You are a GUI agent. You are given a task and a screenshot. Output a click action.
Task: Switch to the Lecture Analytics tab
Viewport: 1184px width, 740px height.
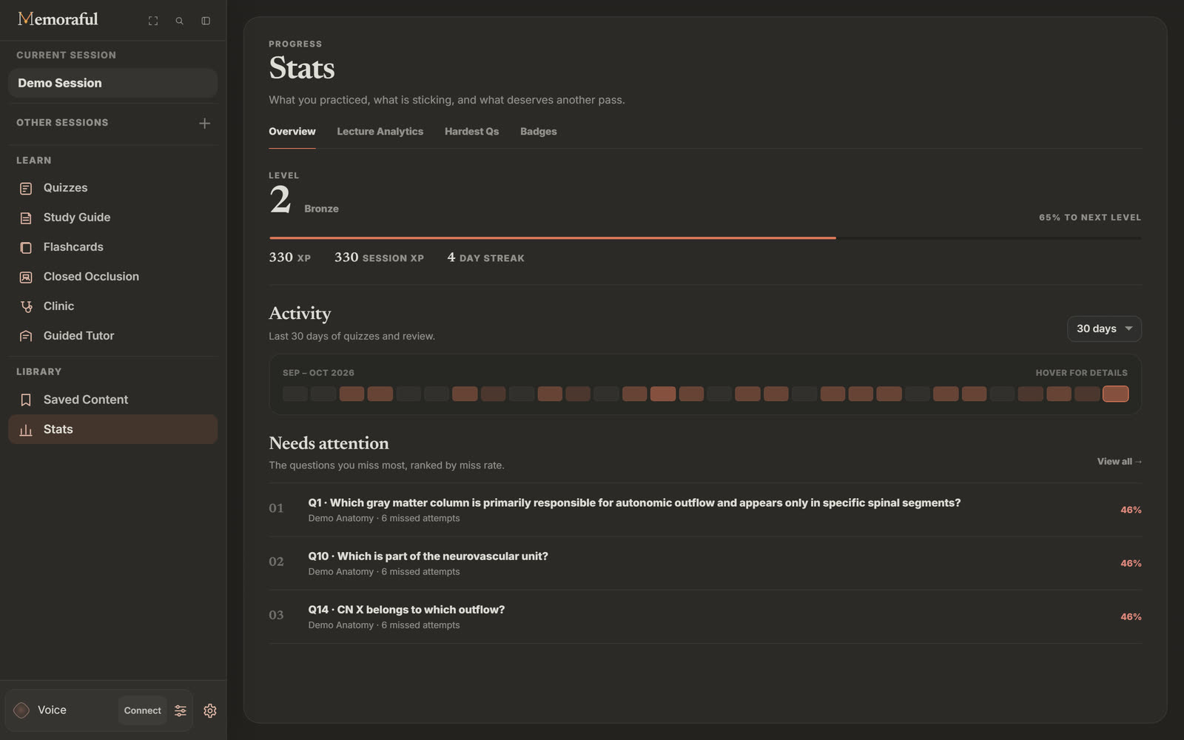click(x=380, y=132)
